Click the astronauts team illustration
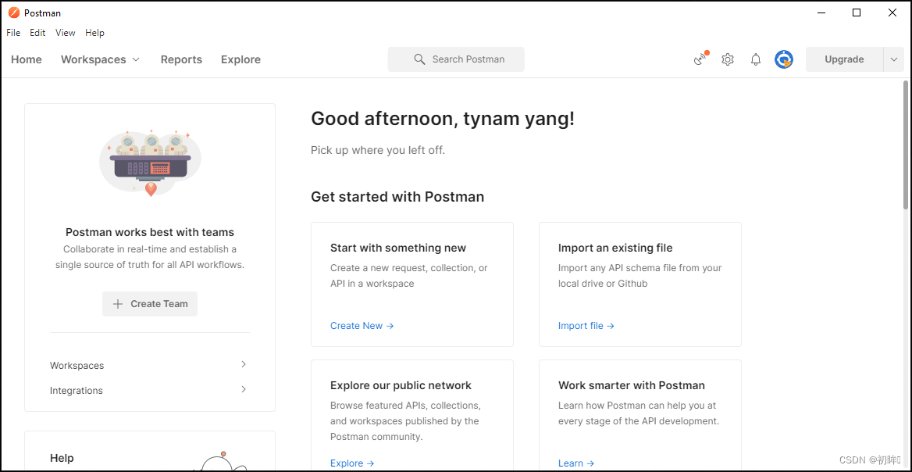This screenshot has width=912, height=472. pyautogui.click(x=151, y=163)
